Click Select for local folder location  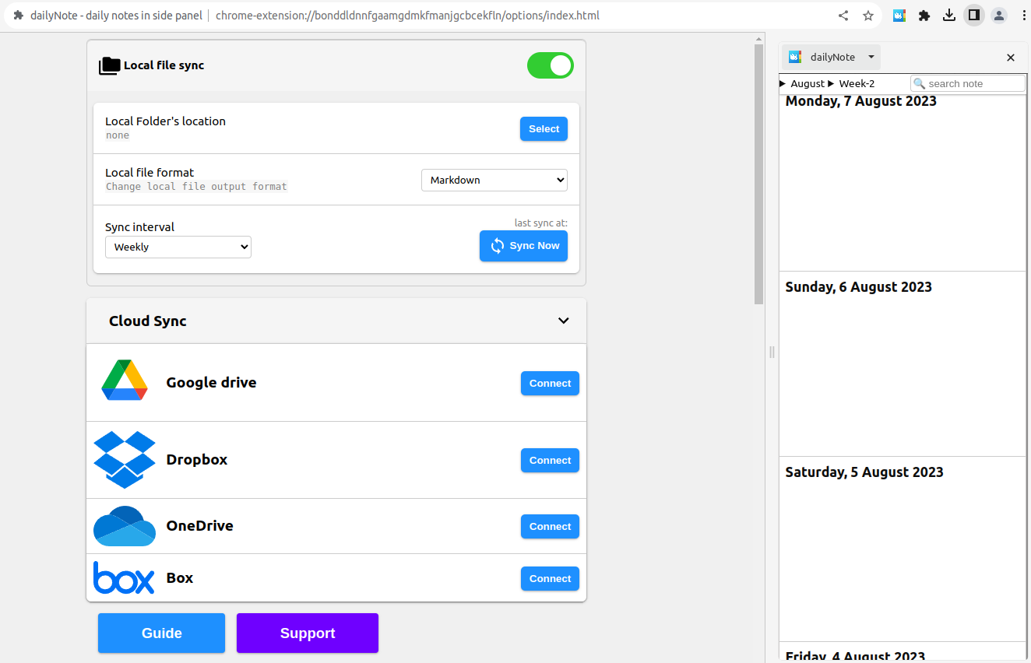[544, 129]
